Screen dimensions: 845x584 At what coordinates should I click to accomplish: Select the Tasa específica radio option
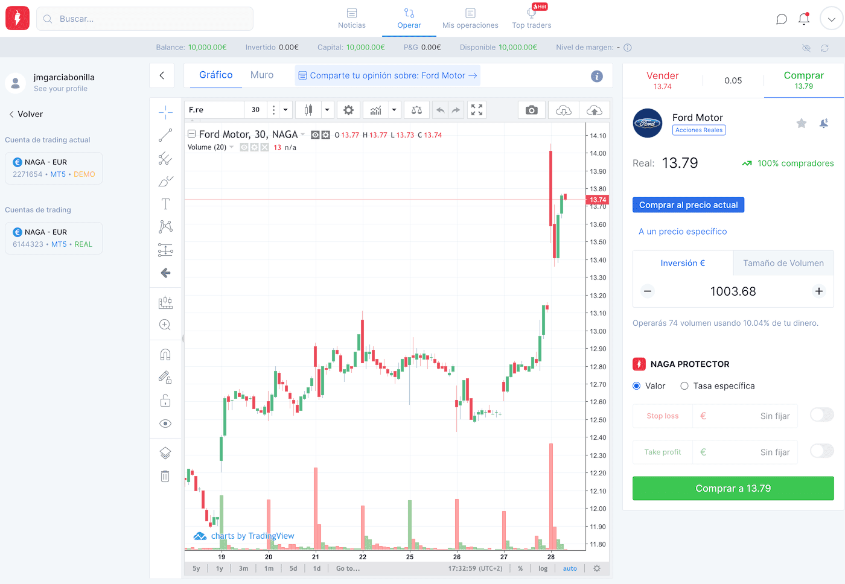tap(684, 386)
